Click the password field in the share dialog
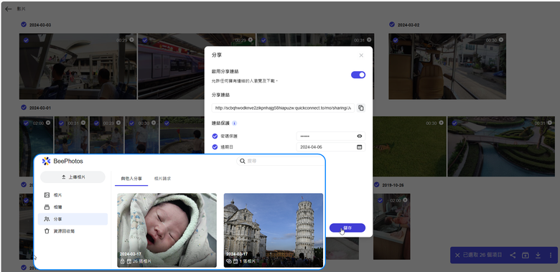This screenshot has width=560, height=272. 331,136
